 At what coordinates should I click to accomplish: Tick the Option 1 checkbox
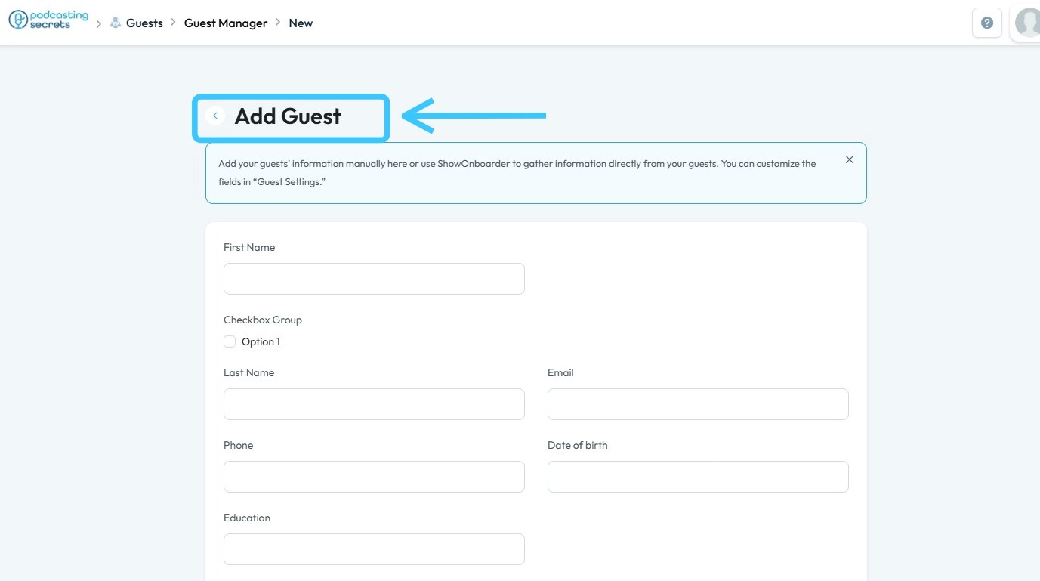click(x=230, y=341)
